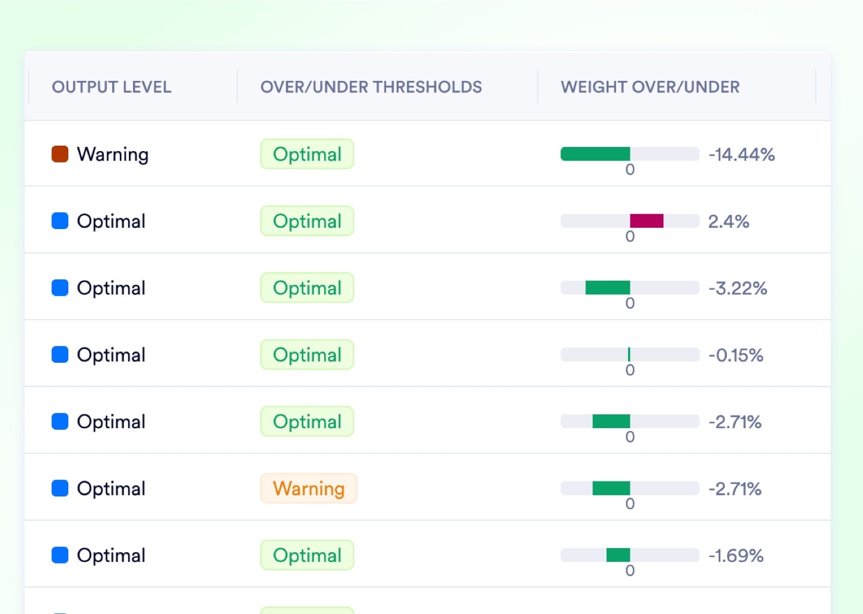Select the blue status square in the -3.22% row
The height and width of the screenshot is (614, 863).
[60, 288]
